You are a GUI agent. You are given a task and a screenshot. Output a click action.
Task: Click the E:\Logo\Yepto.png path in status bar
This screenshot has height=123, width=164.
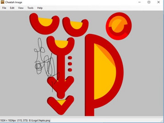(x=40, y=121)
